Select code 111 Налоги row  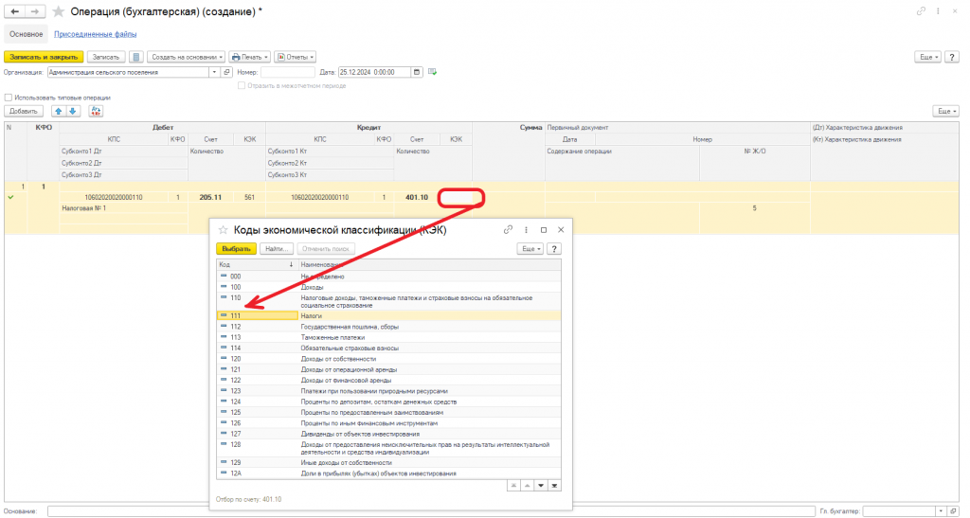tap(388, 316)
